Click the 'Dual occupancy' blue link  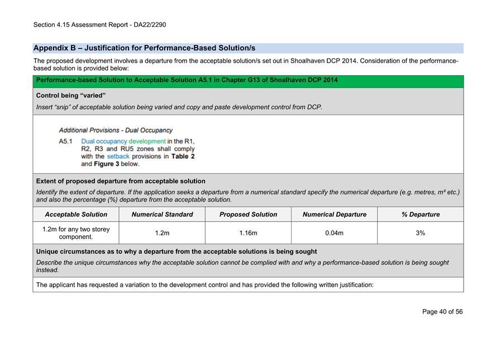pos(104,141)
